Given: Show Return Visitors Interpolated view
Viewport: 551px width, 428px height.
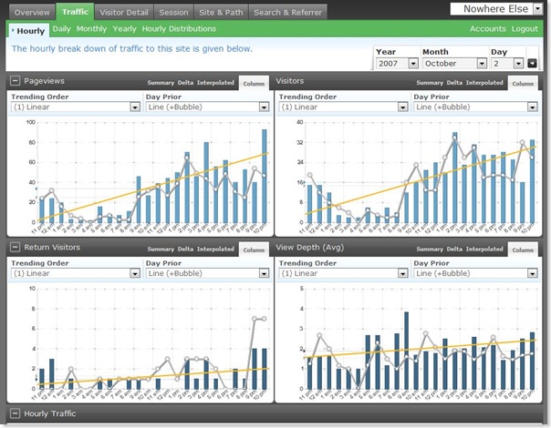Looking at the screenshot, I should pos(215,250).
